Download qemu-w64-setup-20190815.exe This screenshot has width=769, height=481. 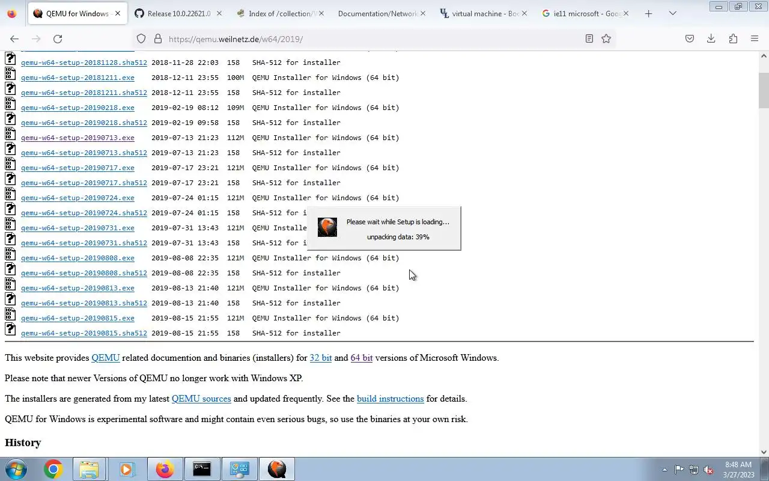(78, 318)
